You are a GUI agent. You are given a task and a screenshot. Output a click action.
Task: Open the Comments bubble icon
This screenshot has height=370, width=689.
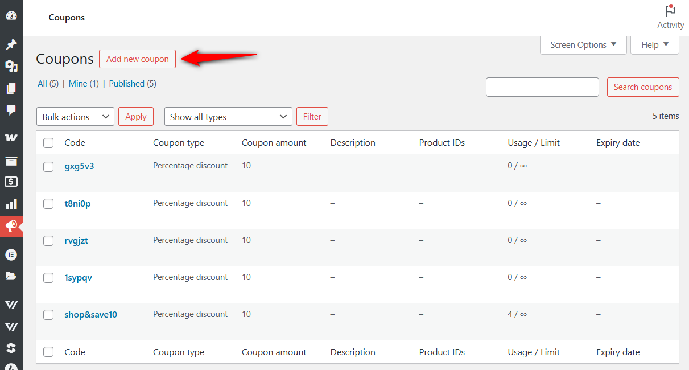tap(11, 110)
